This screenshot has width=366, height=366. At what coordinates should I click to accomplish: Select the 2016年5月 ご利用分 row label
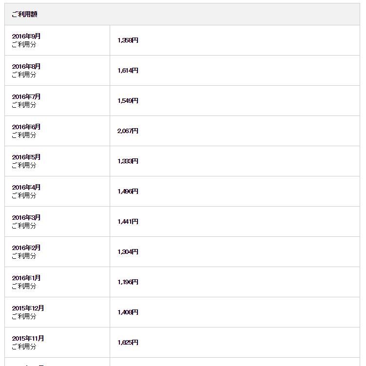point(26,161)
